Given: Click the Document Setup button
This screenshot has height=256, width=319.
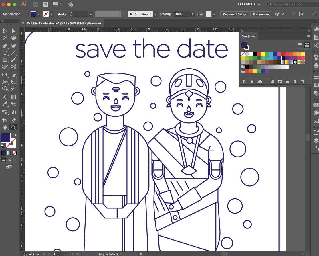Looking at the screenshot, I should click(234, 14).
